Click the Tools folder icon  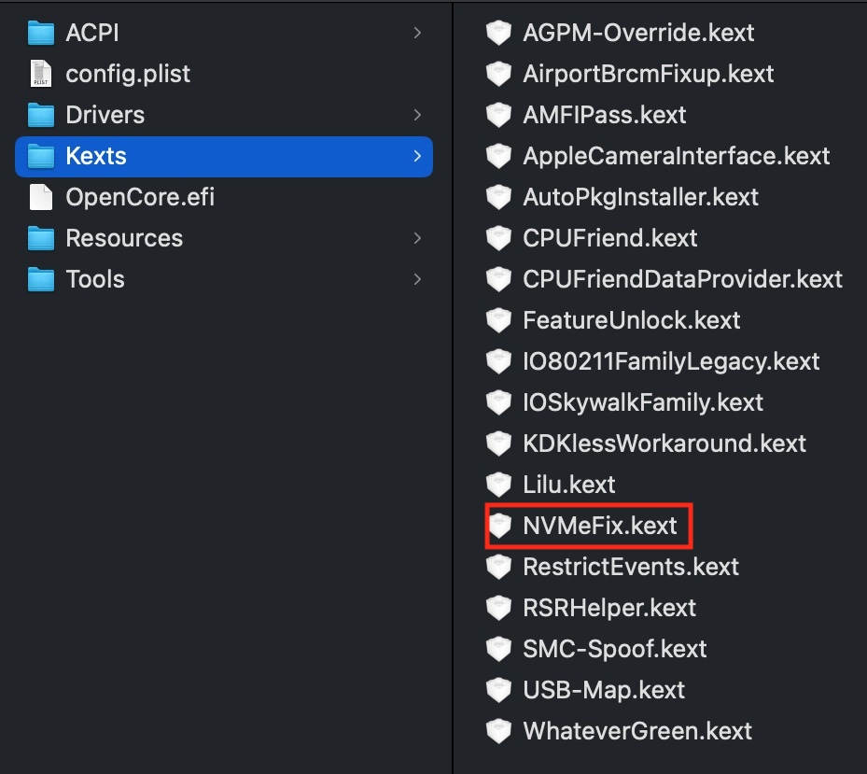(41, 279)
